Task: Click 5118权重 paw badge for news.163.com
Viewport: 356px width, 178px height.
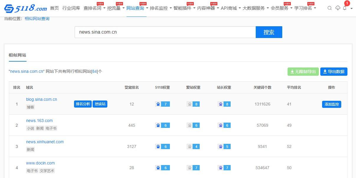Action: (163, 125)
